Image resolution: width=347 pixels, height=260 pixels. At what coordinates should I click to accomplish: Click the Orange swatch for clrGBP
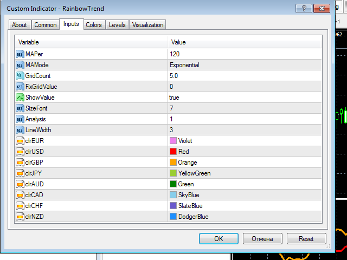tap(173, 162)
